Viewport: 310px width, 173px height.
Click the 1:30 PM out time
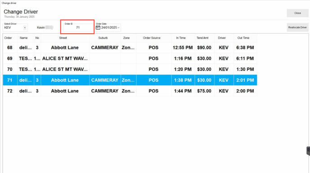[245, 69]
